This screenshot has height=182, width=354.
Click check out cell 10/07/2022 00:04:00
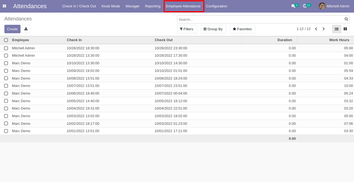click(x=171, y=93)
